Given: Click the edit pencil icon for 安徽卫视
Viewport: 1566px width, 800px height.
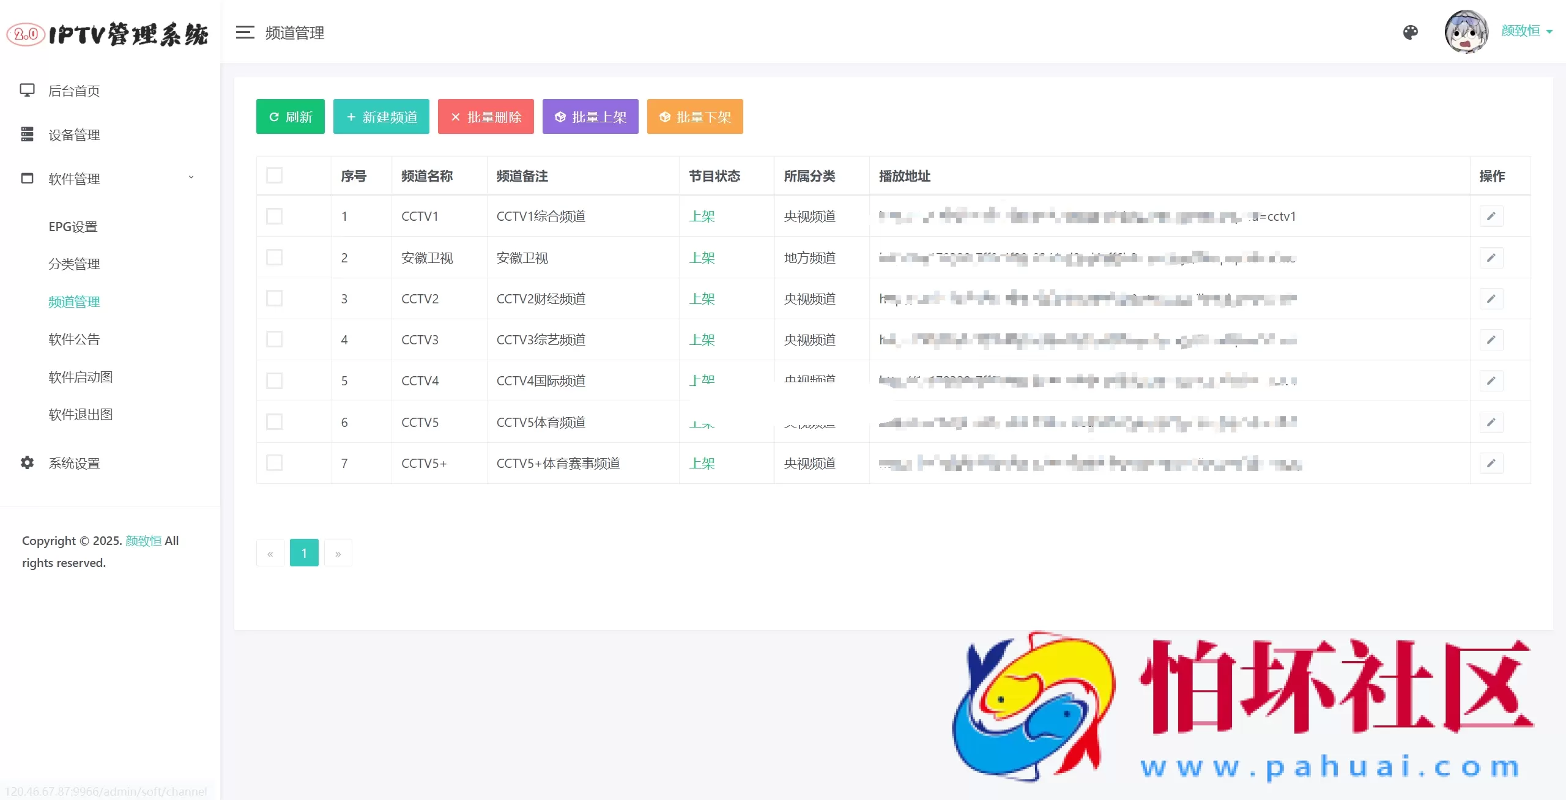Looking at the screenshot, I should point(1491,257).
